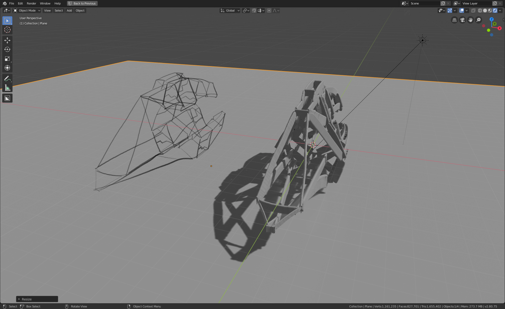Image resolution: width=505 pixels, height=309 pixels.
Task: Toggle snapping magnet icon
Action: [254, 11]
